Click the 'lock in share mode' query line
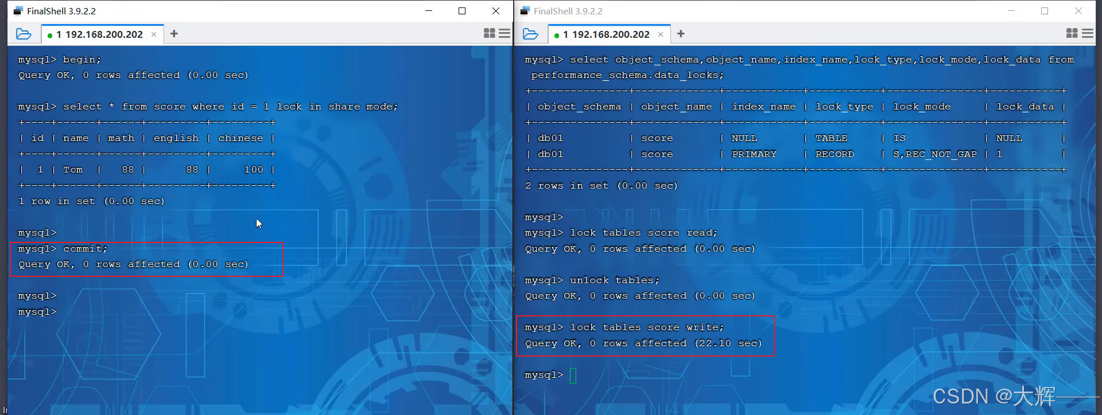The image size is (1102, 415). coord(208,107)
